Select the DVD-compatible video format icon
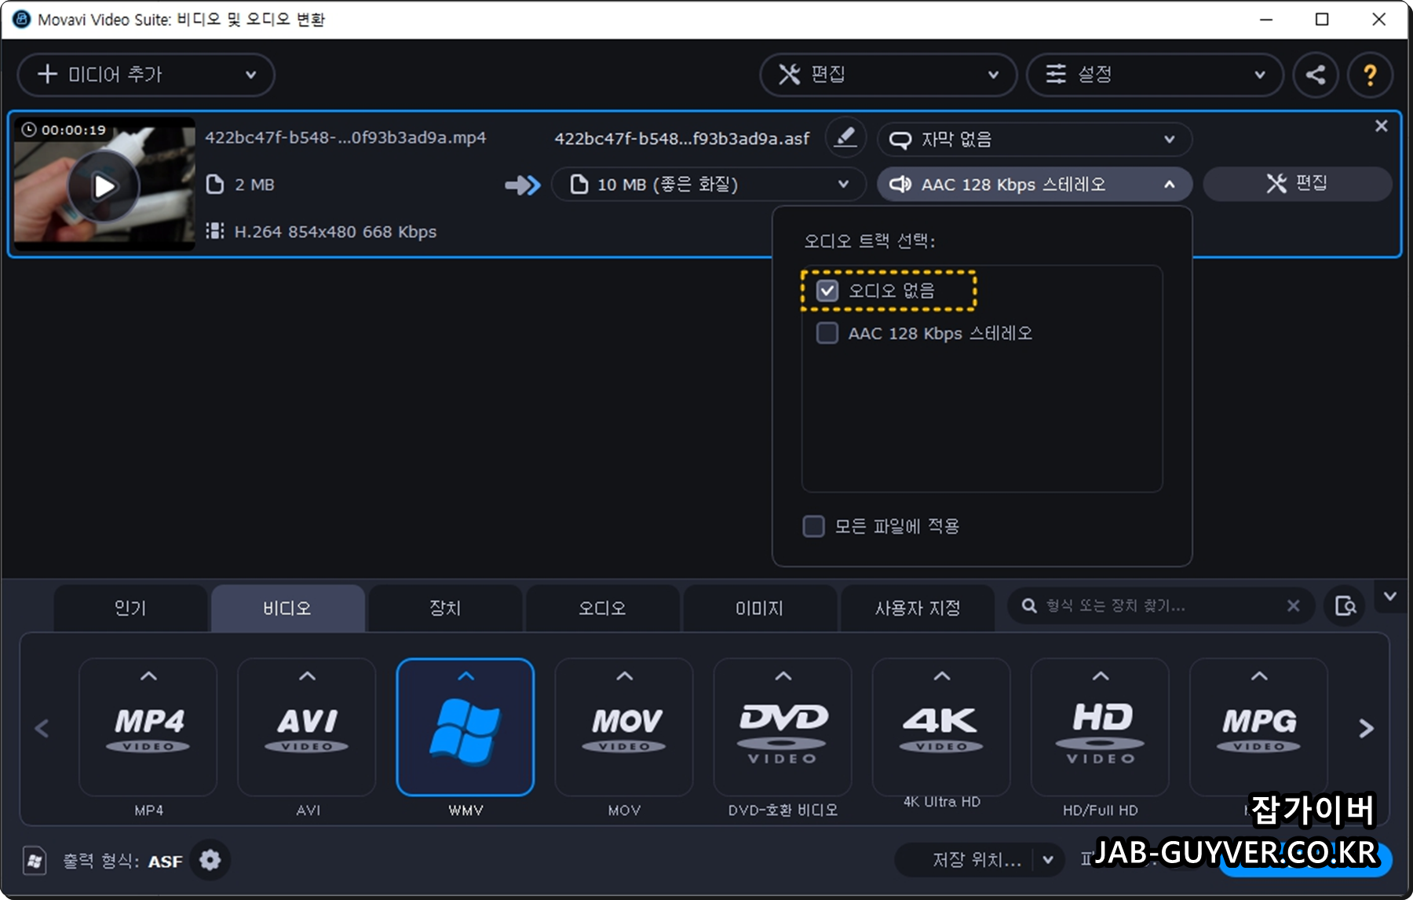Image resolution: width=1413 pixels, height=900 pixels. click(783, 727)
